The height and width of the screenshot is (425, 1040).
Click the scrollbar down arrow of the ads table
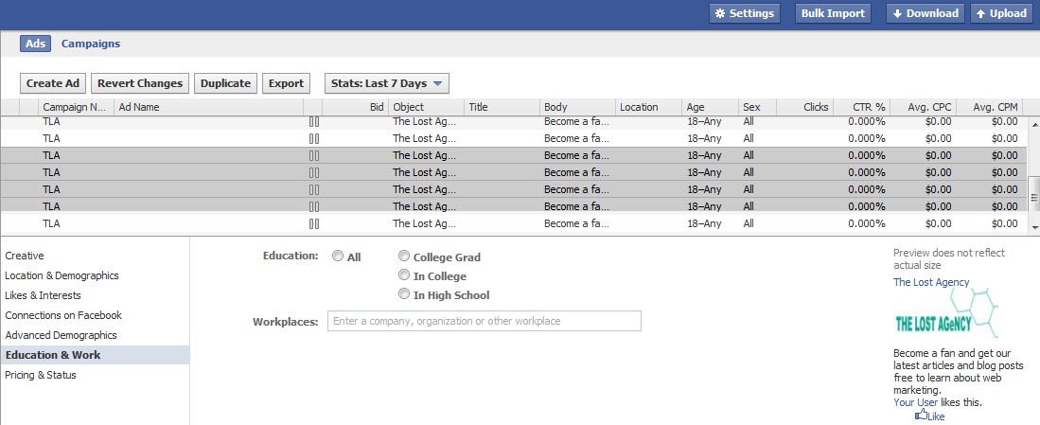1034,227
